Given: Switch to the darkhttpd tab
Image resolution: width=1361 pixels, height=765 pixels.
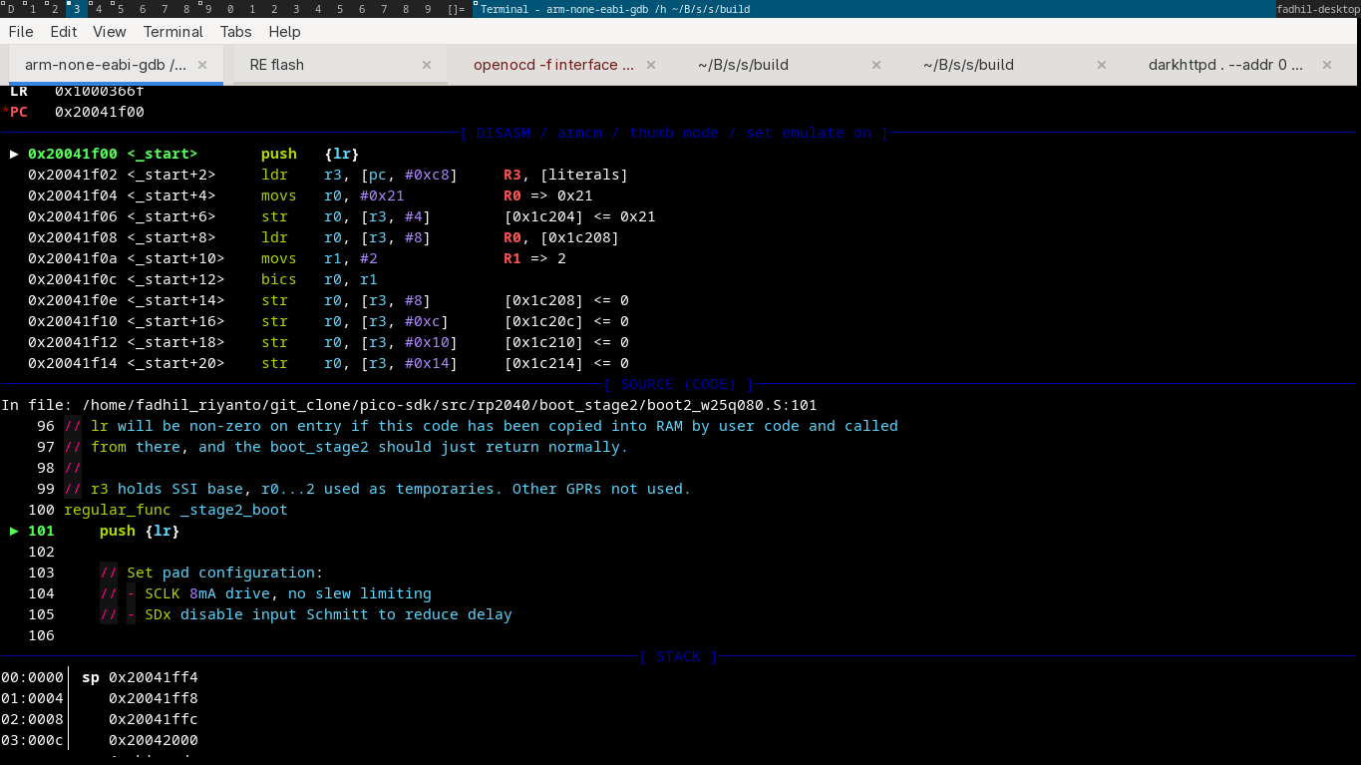Looking at the screenshot, I should [x=1225, y=65].
